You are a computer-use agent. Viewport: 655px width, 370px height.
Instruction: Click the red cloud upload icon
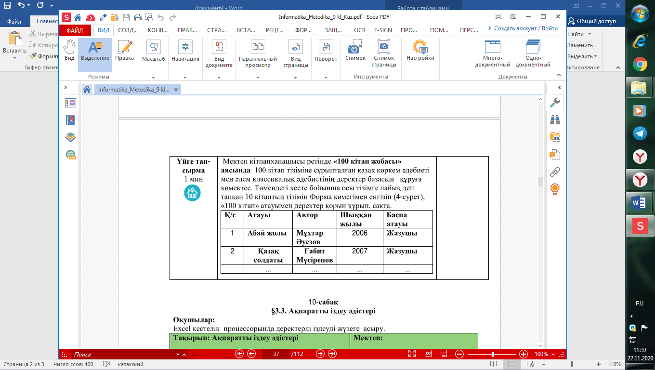pos(90,18)
